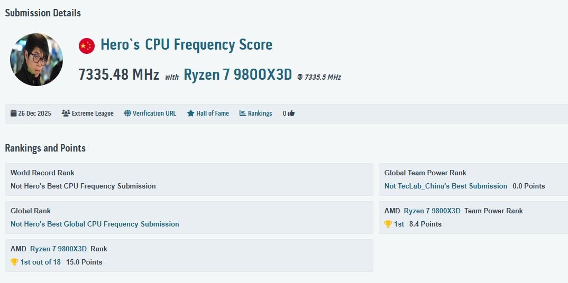
Task: Open Not Hero's Best Global CPU Frequency Submission
Action: pyautogui.click(x=95, y=224)
